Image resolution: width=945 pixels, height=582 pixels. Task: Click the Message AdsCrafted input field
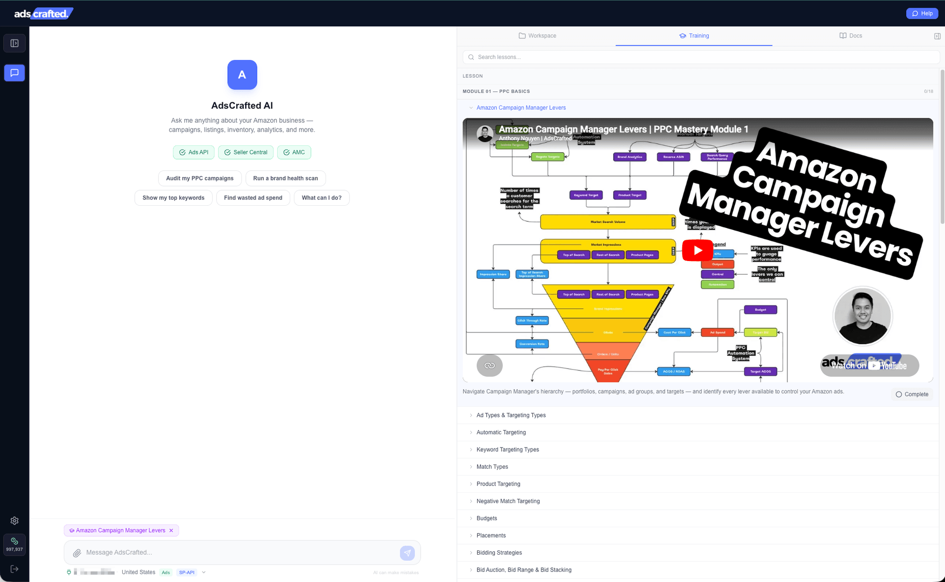[x=241, y=553]
